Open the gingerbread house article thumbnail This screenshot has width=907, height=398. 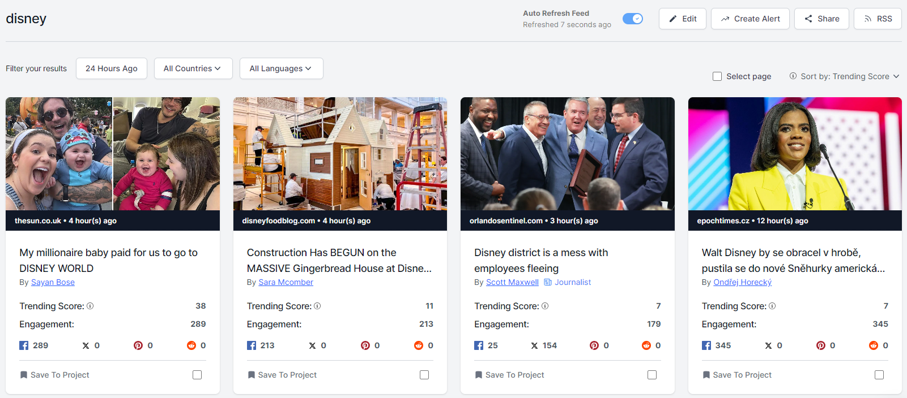pos(340,154)
